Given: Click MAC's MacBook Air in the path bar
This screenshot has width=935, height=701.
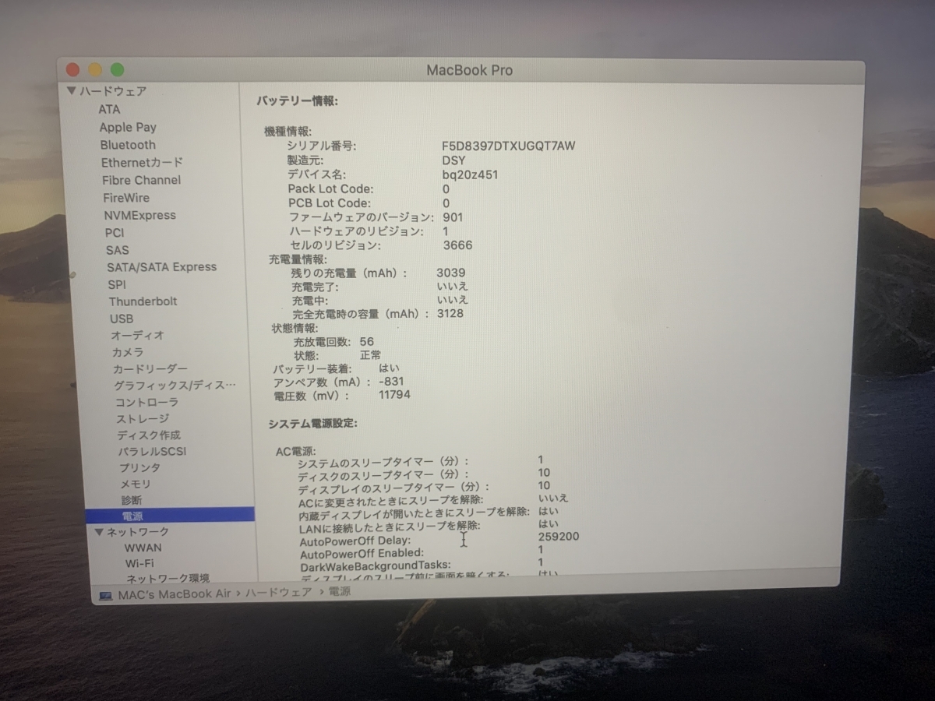Looking at the screenshot, I should tap(175, 594).
